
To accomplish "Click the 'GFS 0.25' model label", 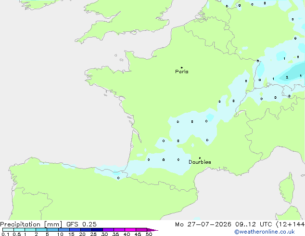I will tap(81, 224).
